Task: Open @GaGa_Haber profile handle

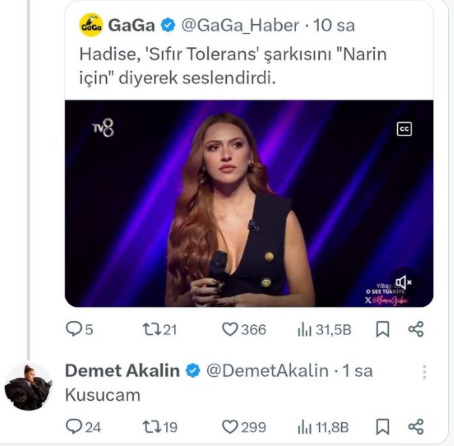Action: 240,25
